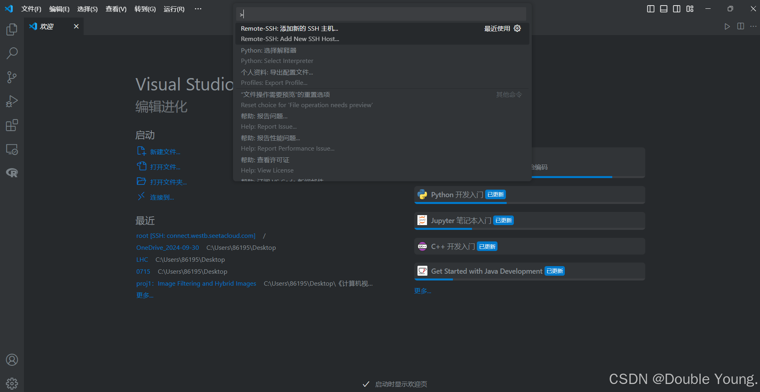Open the Source Control view

click(12, 77)
